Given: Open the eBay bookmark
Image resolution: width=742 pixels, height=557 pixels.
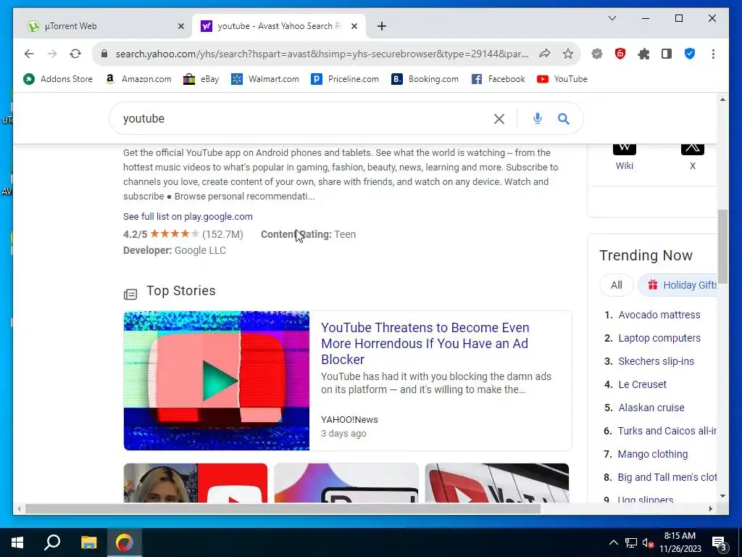Looking at the screenshot, I should click(201, 79).
